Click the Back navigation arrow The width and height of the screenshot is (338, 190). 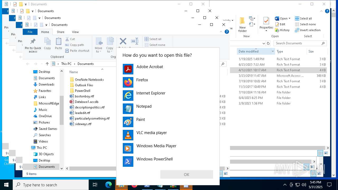tap(28, 64)
